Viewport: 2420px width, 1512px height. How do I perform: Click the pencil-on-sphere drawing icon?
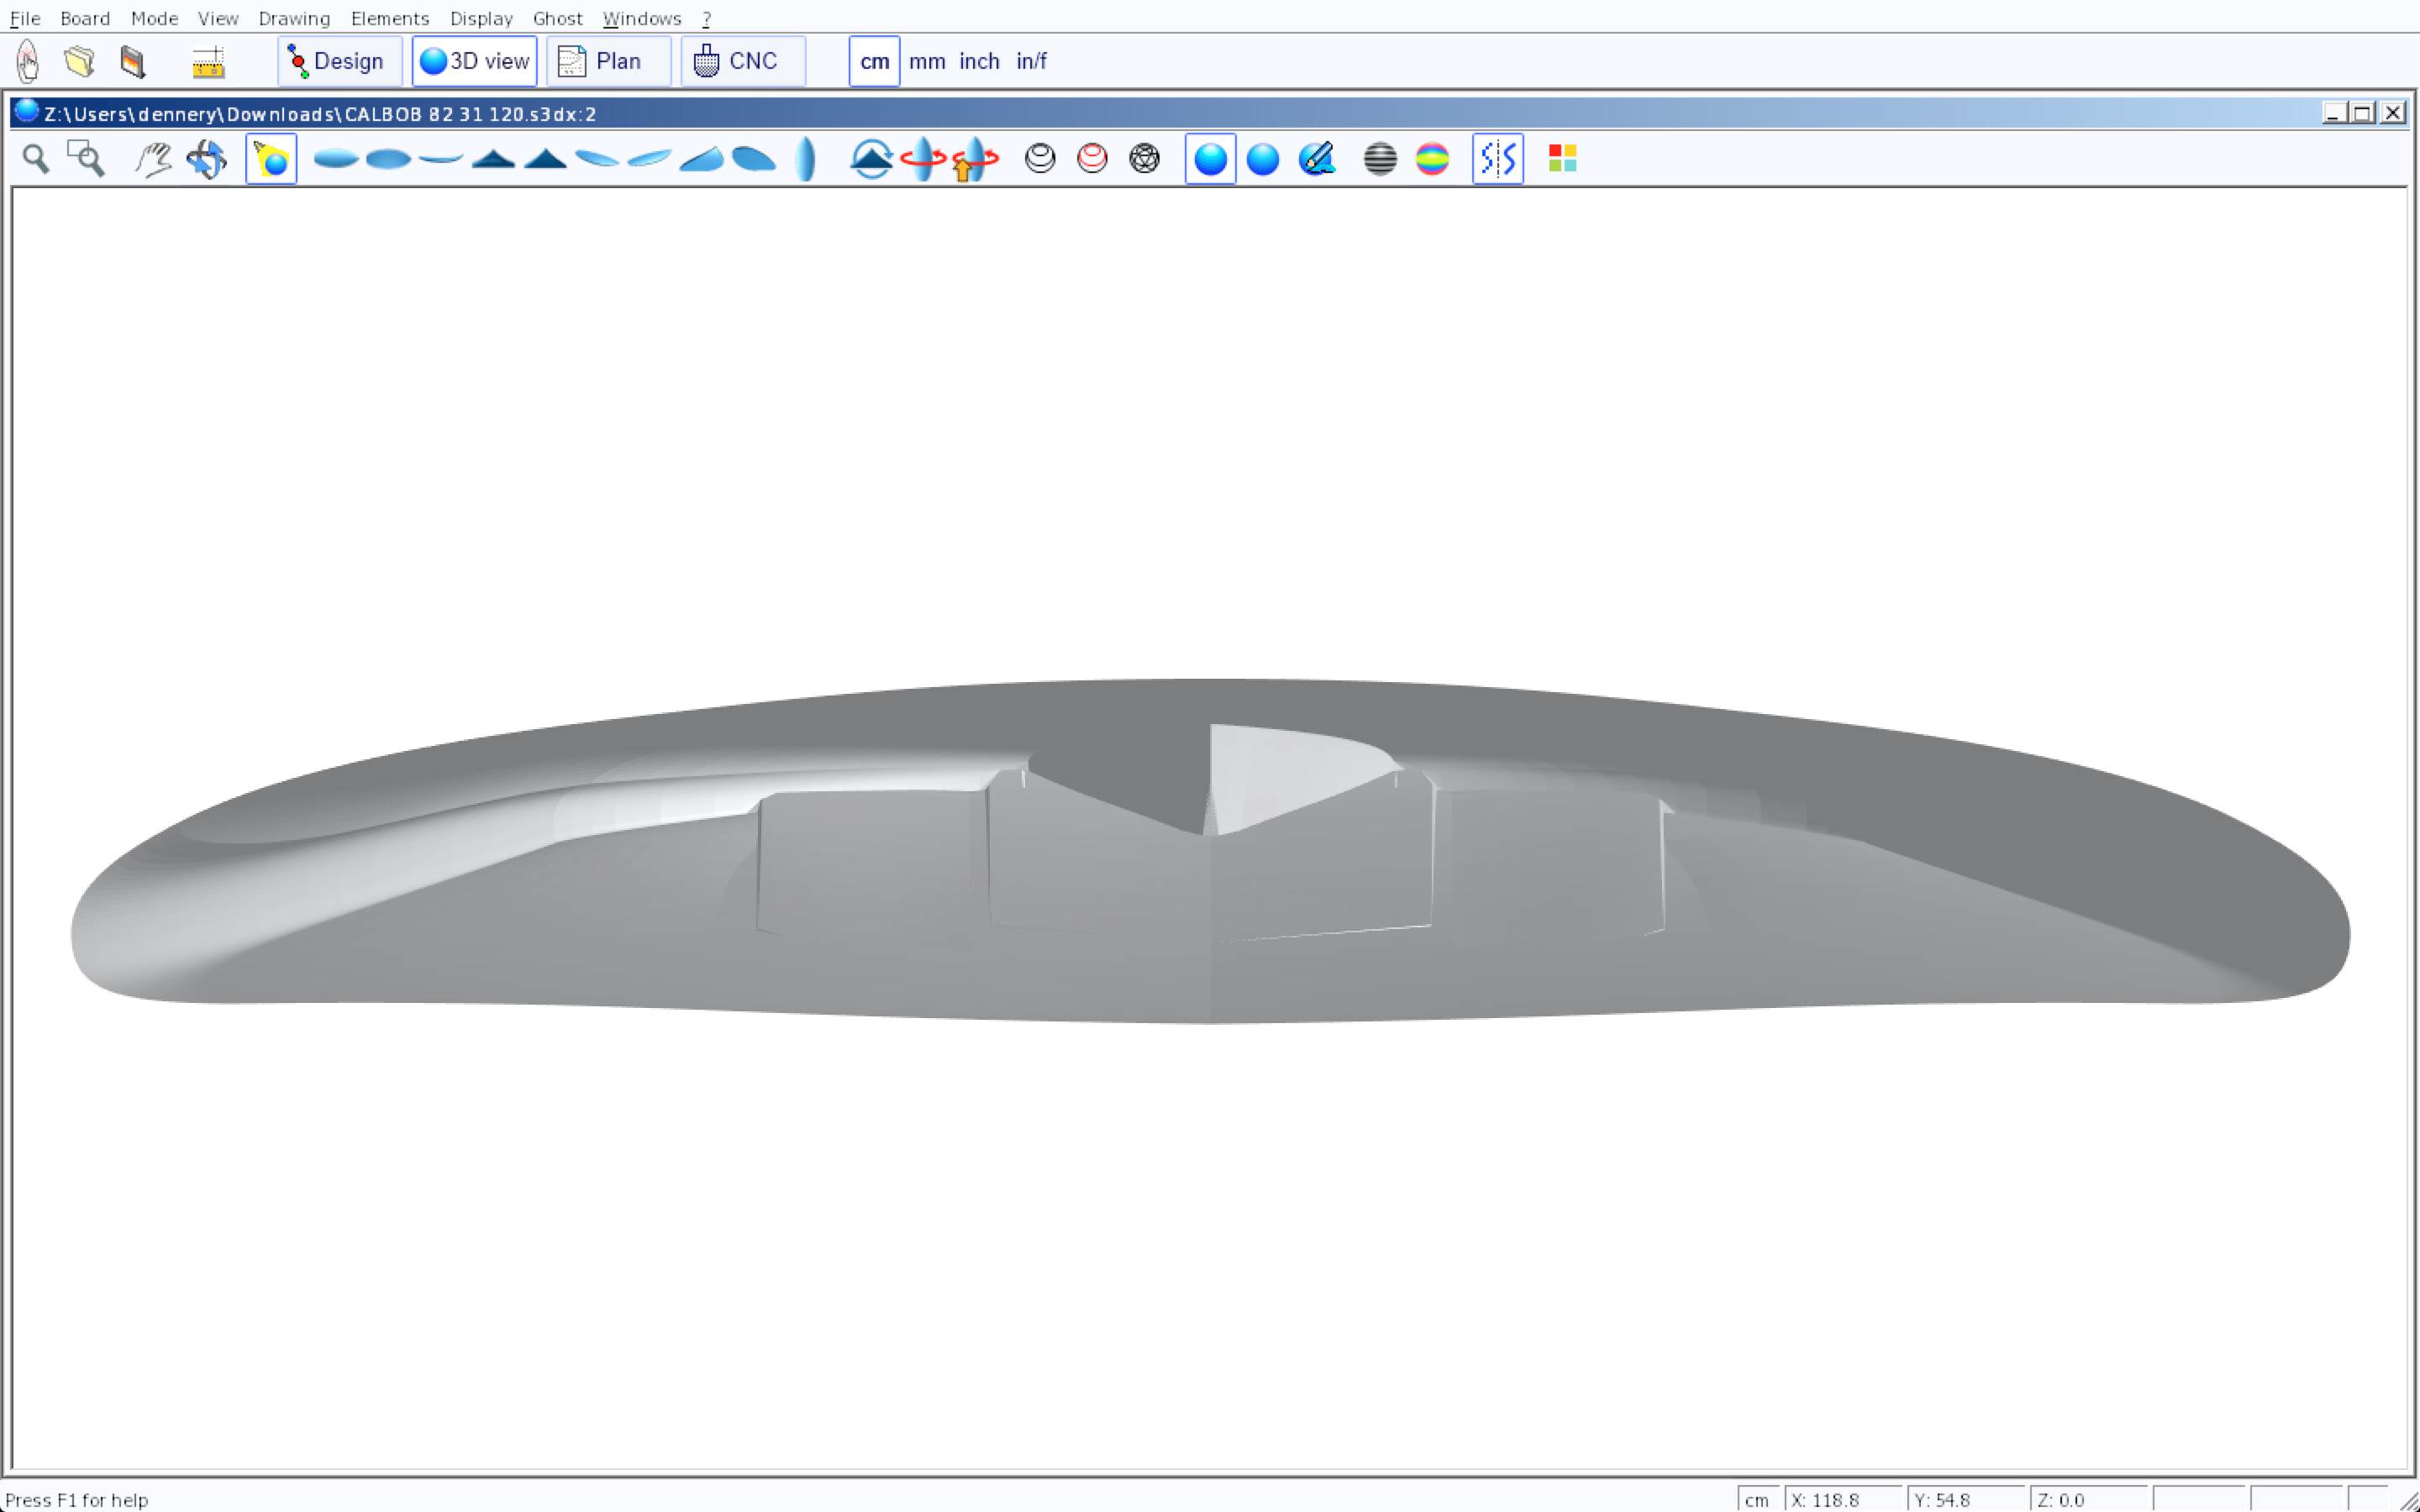[1317, 159]
